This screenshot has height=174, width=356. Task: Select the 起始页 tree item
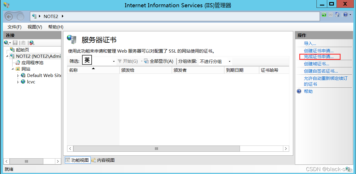(x=22, y=50)
